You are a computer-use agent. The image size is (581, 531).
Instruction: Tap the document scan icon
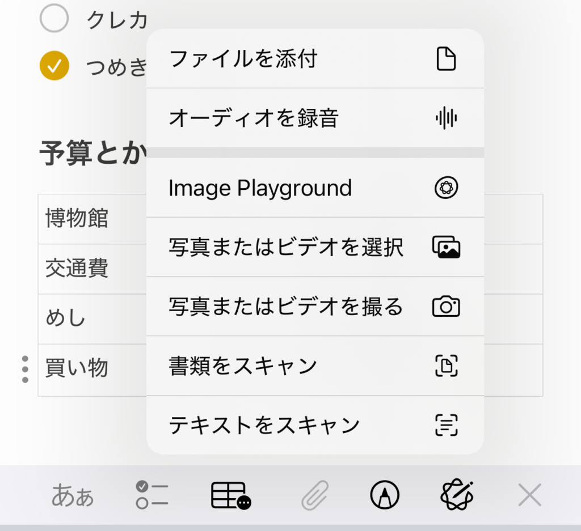(446, 366)
